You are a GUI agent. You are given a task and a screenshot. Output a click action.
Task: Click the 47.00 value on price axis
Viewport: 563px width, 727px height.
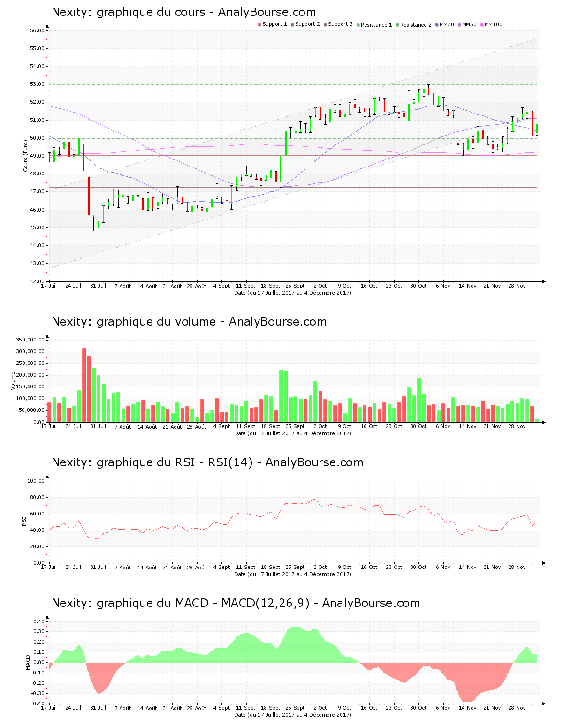point(37,192)
